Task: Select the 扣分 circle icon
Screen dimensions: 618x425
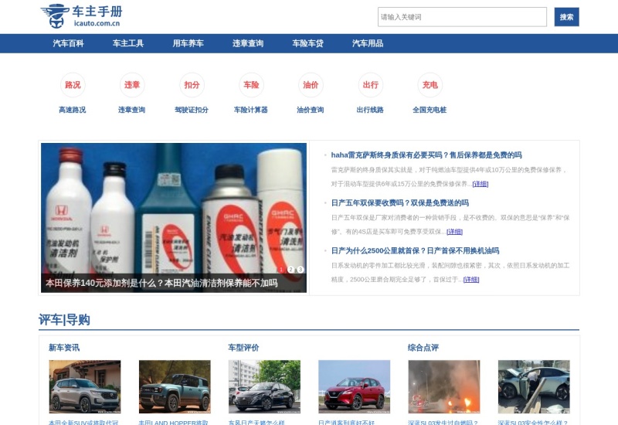Action: pos(192,85)
